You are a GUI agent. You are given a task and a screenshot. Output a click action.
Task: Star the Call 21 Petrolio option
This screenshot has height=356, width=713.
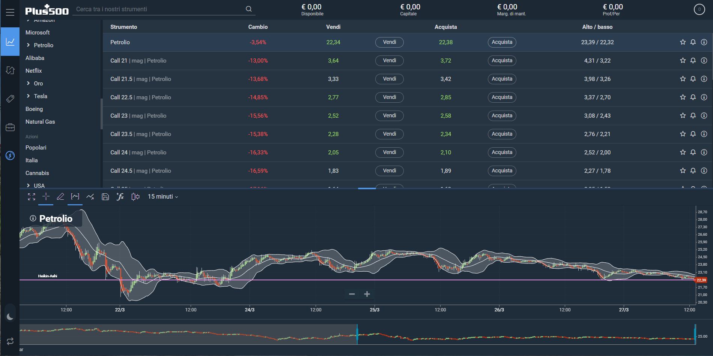[683, 60]
